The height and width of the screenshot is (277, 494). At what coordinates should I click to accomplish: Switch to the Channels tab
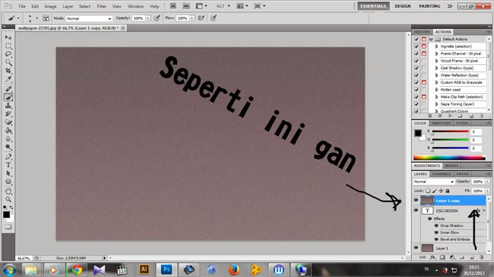click(442, 174)
